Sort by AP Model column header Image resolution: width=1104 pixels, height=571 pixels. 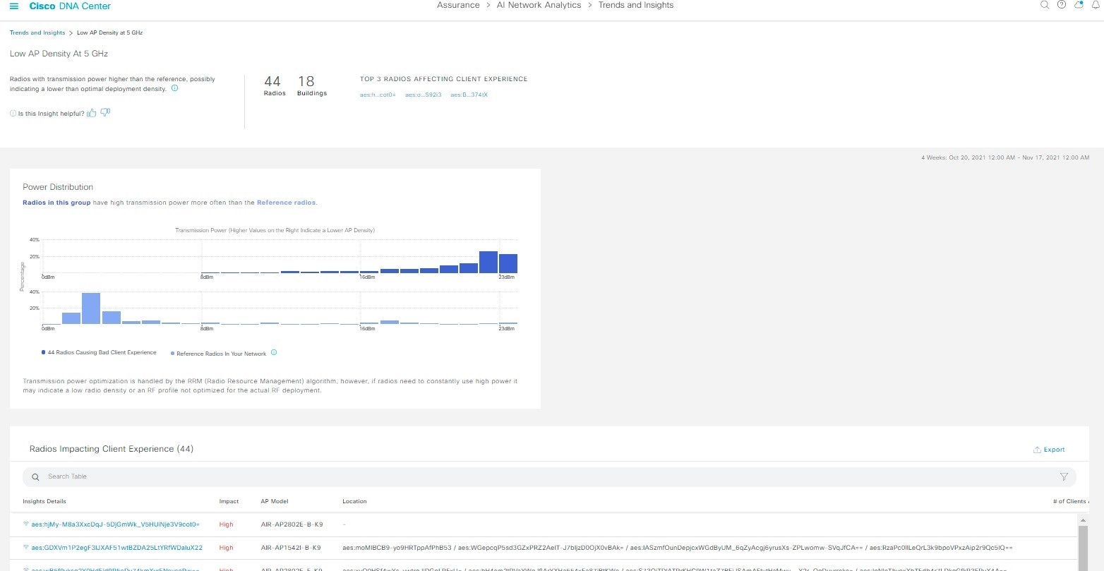coord(275,501)
